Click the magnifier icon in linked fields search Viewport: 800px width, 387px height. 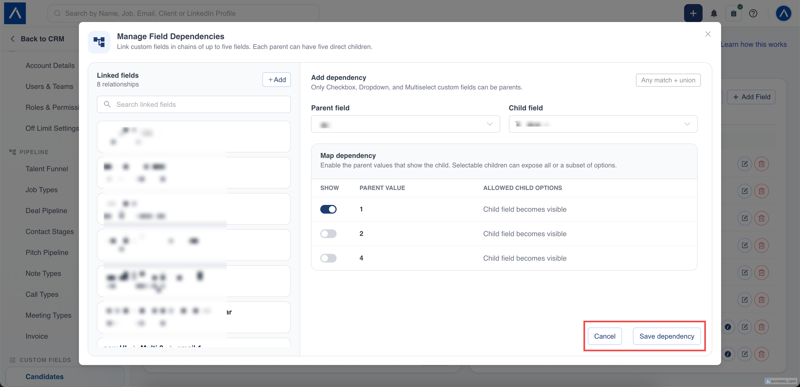tap(107, 104)
